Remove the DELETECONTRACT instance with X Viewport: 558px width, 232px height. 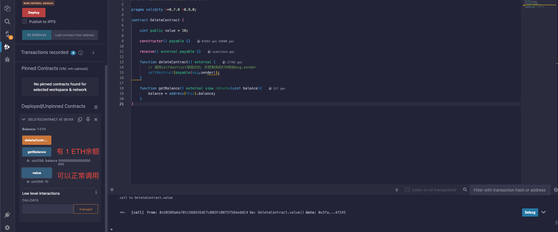pyautogui.click(x=96, y=119)
